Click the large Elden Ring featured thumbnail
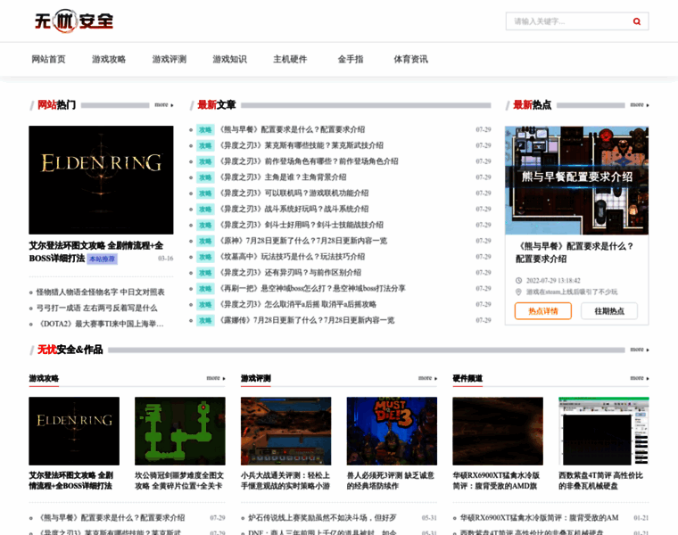 101,180
